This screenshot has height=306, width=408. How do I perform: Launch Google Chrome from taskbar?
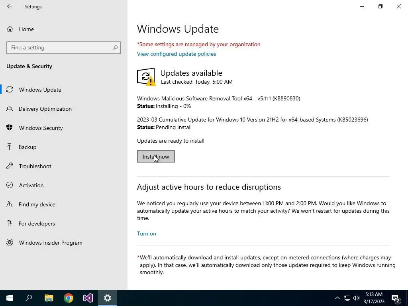pyautogui.click(x=69, y=298)
